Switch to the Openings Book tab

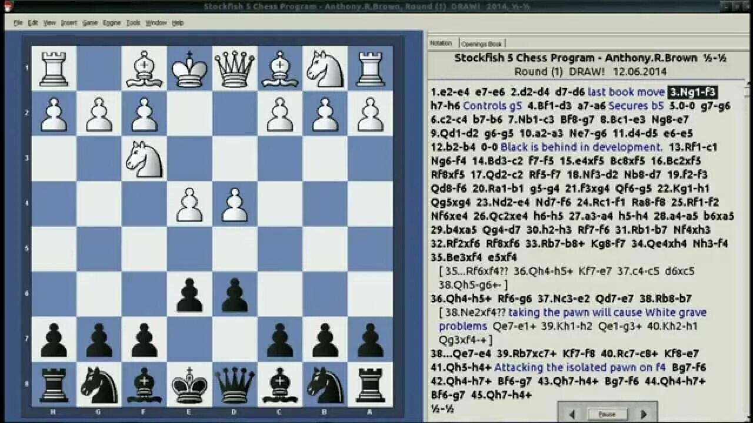tap(481, 43)
